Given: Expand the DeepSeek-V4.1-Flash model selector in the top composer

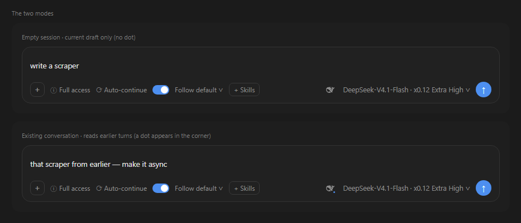Looking at the screenshot, I should click(407, 90).
